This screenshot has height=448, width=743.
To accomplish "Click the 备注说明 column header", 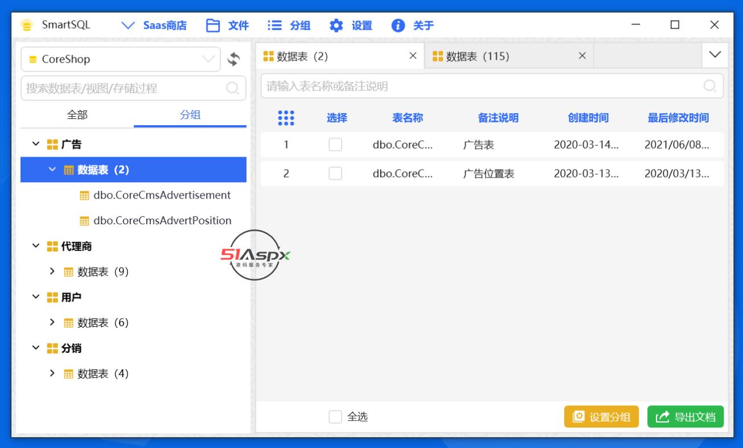I will 498,118.
